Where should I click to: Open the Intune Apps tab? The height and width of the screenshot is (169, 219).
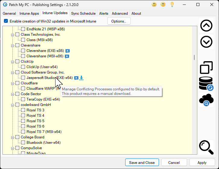(29, 13)
